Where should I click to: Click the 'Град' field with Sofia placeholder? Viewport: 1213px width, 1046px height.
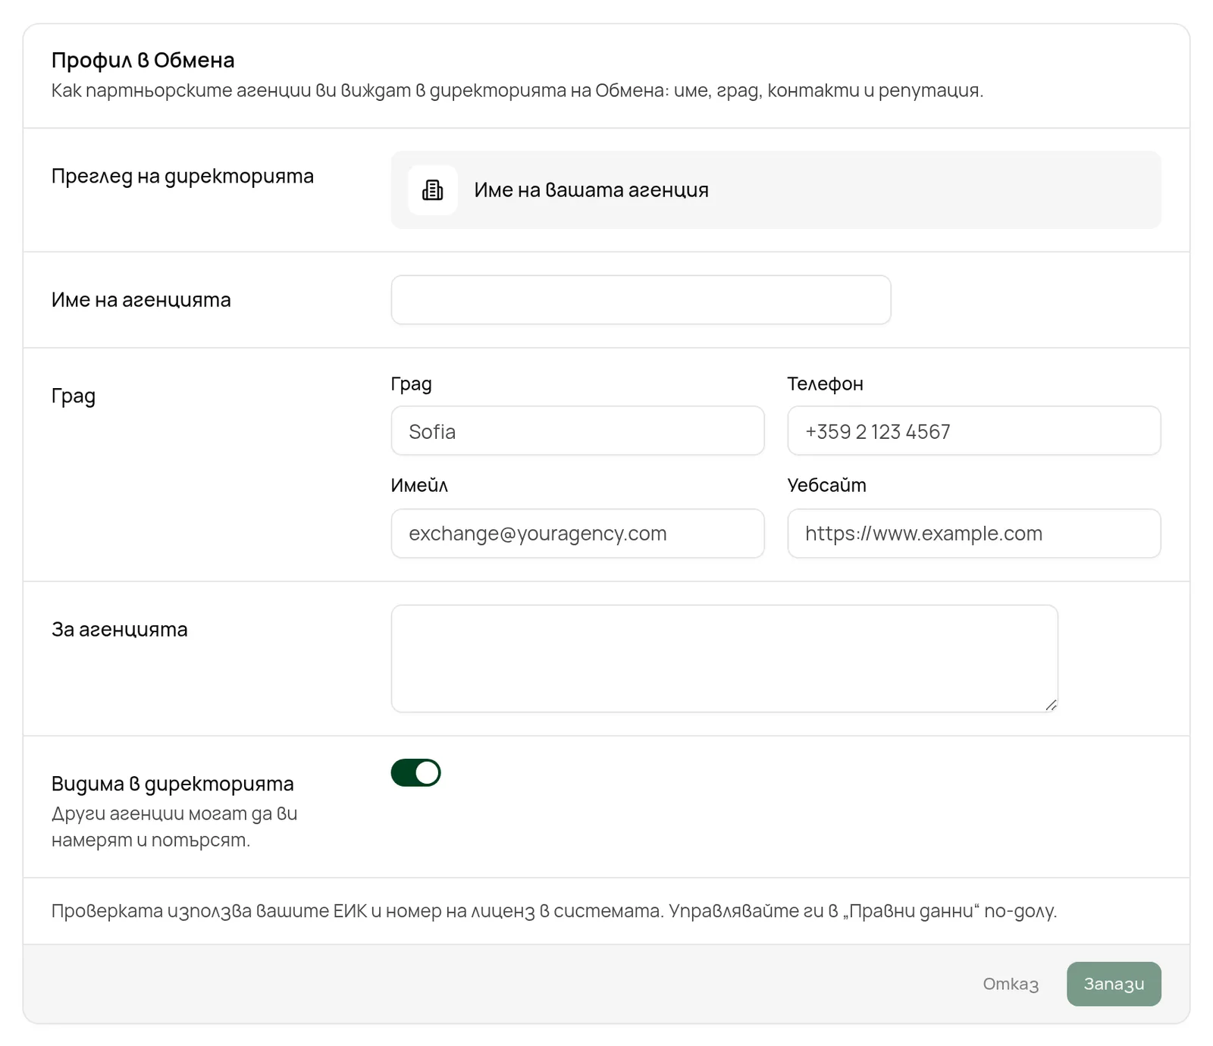click(578, 431)
